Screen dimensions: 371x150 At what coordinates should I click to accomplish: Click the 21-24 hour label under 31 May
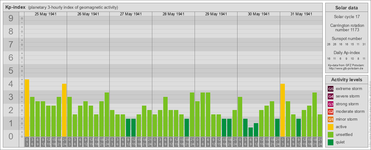(320, 142)
